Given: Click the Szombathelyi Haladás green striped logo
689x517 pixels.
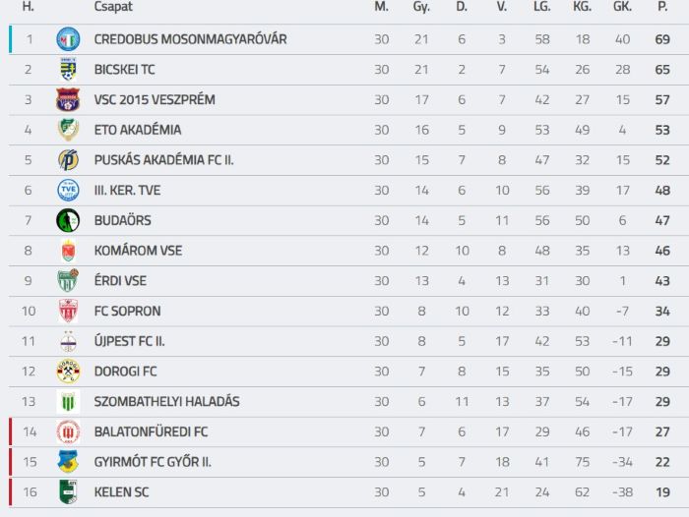Looking at the screenshot, I should pos(68,402).
